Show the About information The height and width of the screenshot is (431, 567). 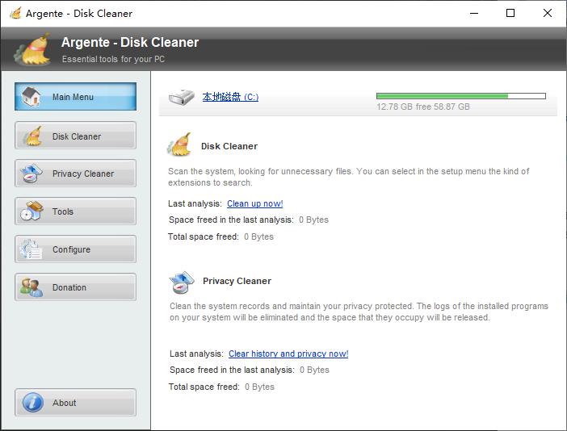tap(76, 403)
